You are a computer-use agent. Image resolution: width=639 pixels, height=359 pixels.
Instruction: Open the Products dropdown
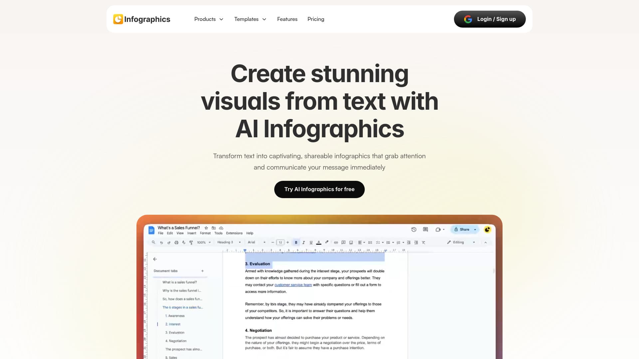point(209,19)
